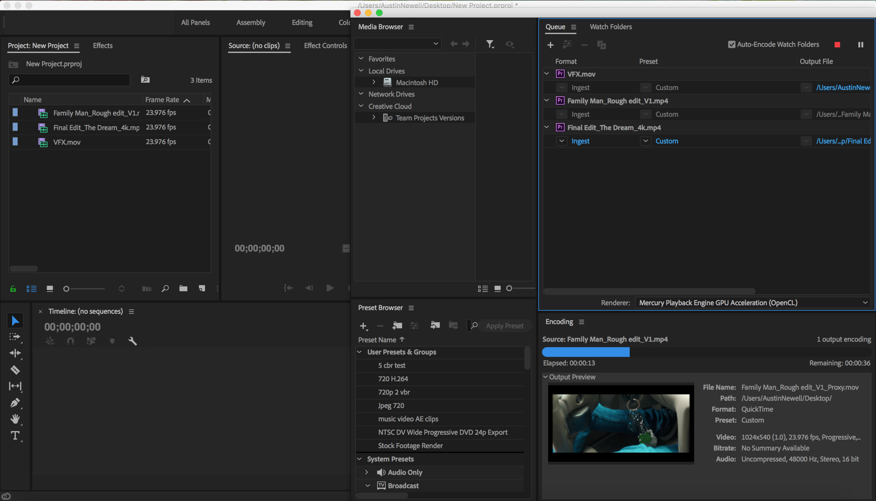
Task: Click the Final Edit Custom preset link
Action: pyautogui.click(x=667, y=141)
